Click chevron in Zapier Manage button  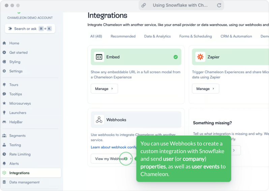click(213, 89)
